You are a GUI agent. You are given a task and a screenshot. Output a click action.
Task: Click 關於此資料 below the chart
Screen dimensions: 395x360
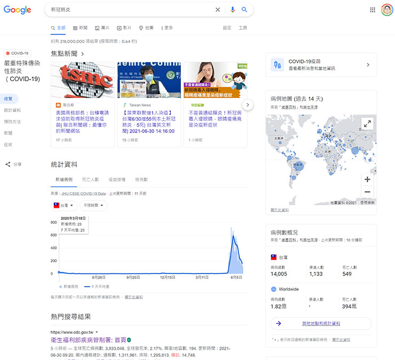click(134, 297)
